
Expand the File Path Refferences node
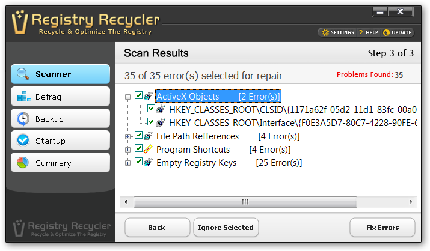pyautogui.click(x=127, y=136)
